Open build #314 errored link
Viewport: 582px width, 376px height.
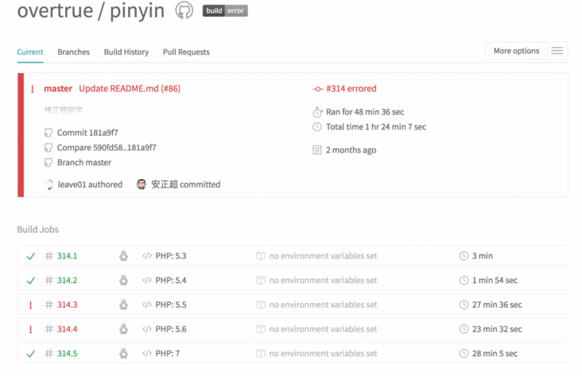351,89
